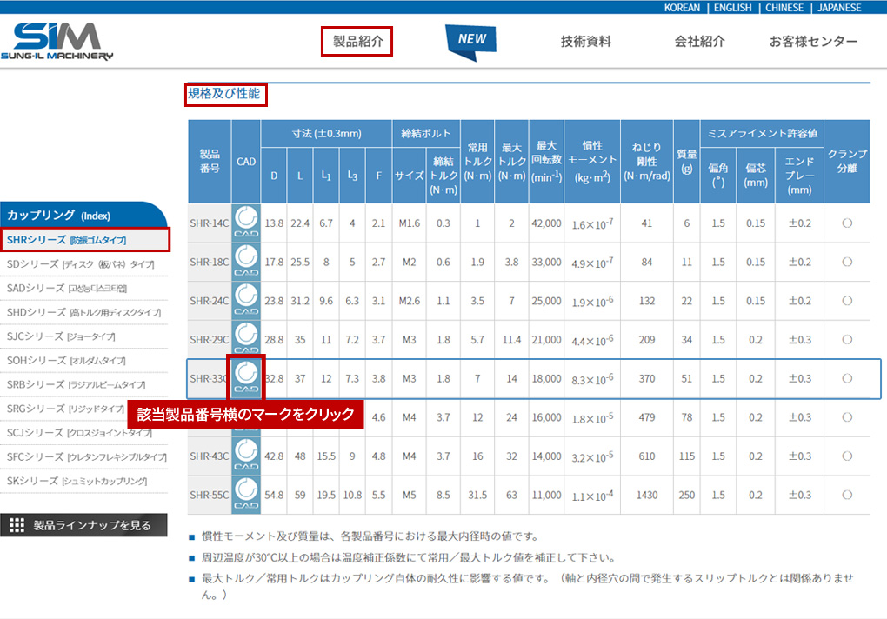Screen dimensions: 887x619
Task: Click the highlighted SHR-33C CAD icon
Action: pos(246,378)
